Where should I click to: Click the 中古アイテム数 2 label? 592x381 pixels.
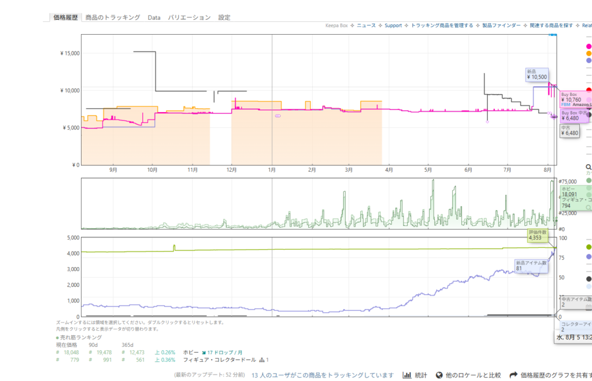(x=576, y=302)
